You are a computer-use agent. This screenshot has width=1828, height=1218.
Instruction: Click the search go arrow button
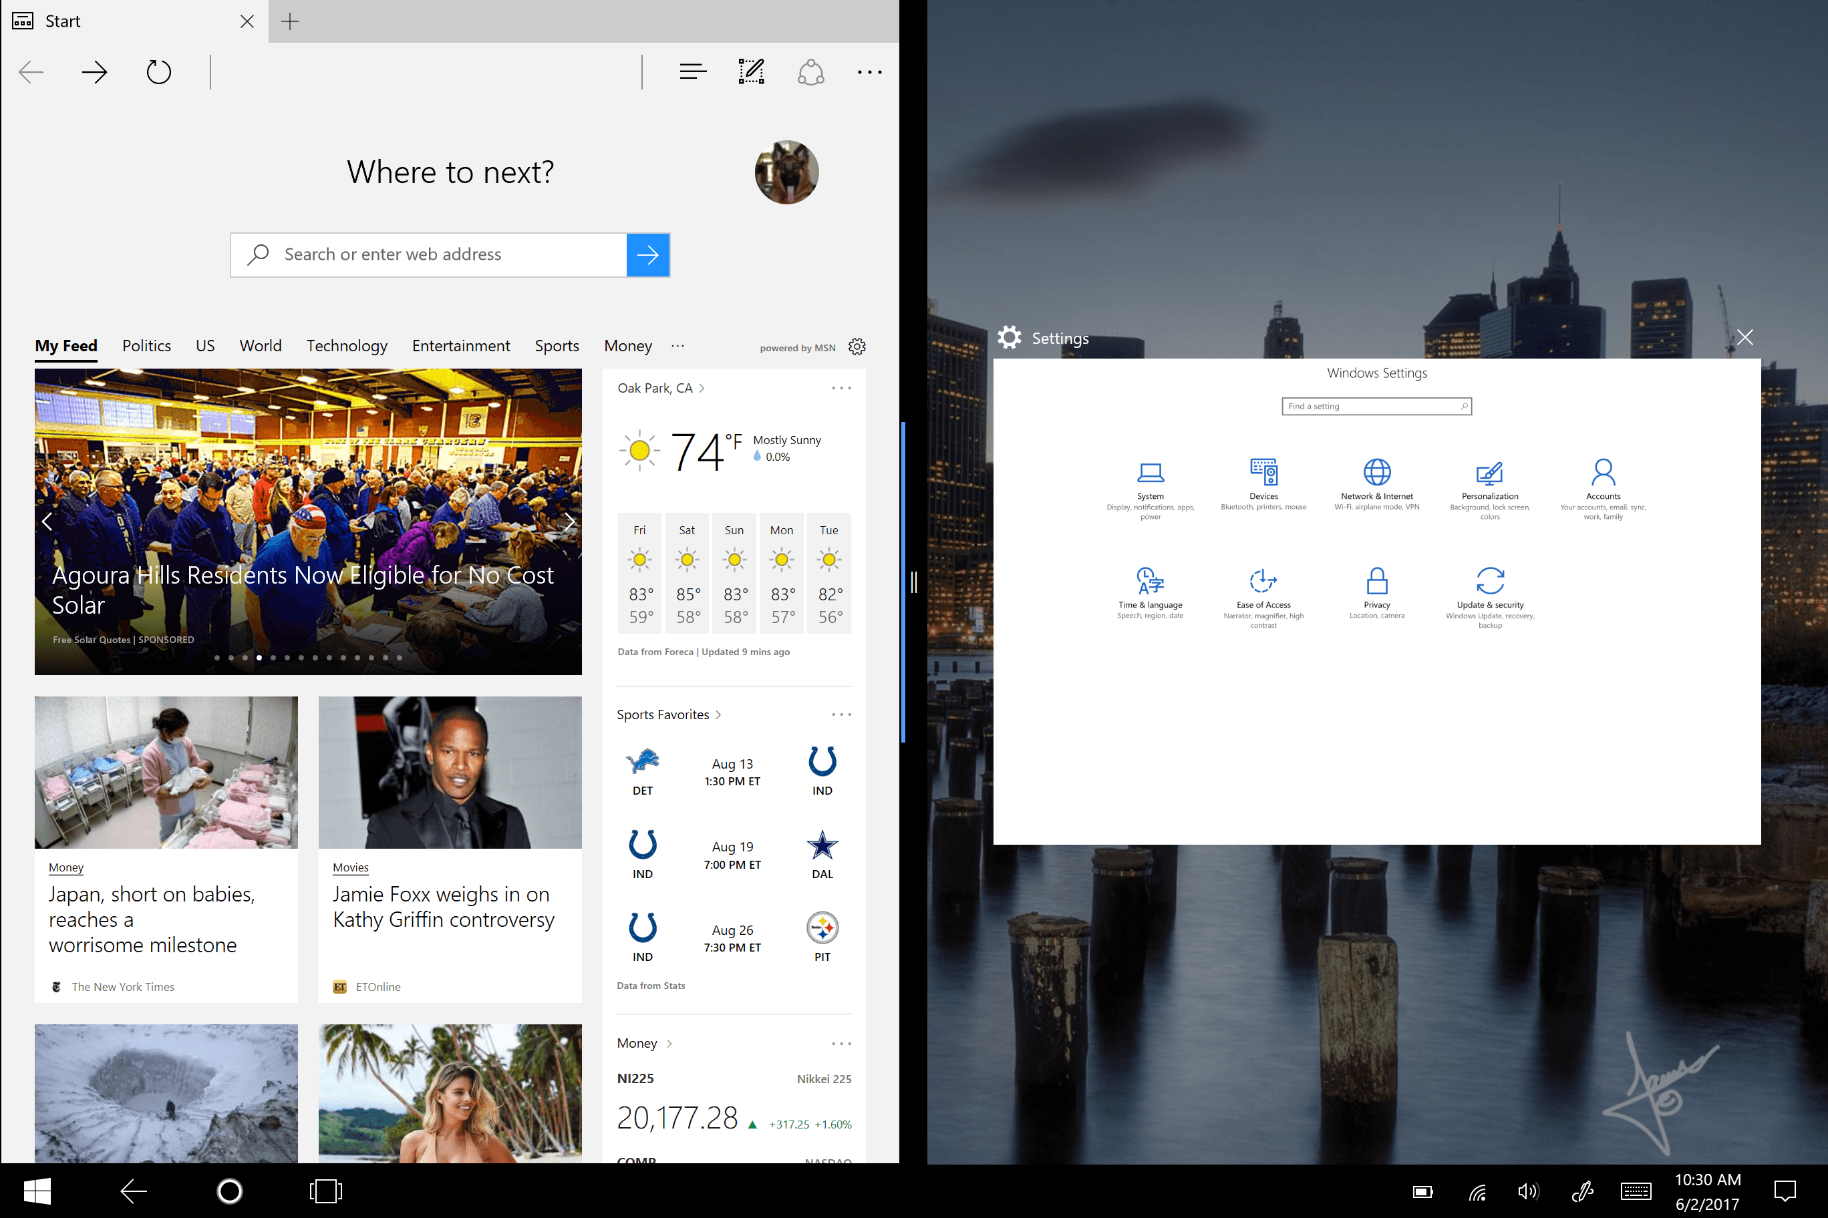(x=648, y=255)
